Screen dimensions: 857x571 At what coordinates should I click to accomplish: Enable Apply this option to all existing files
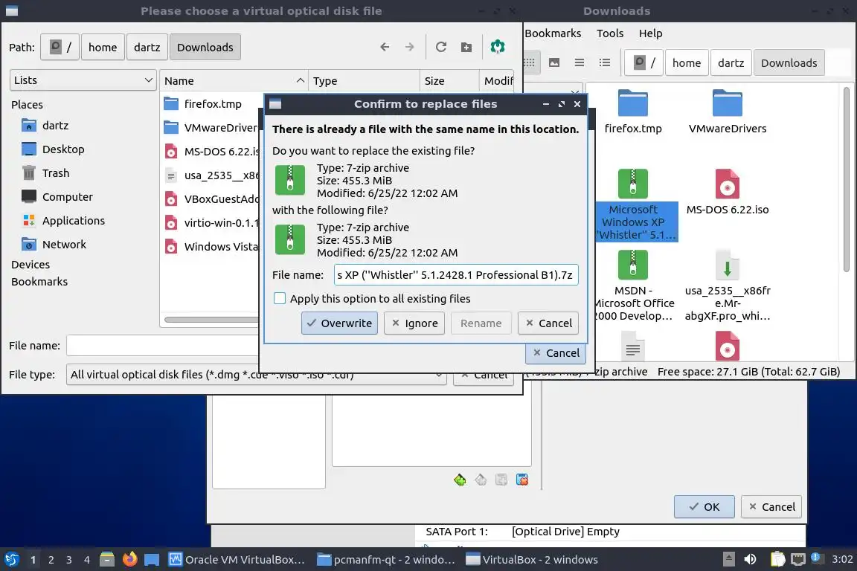click(x=279, y=298)
